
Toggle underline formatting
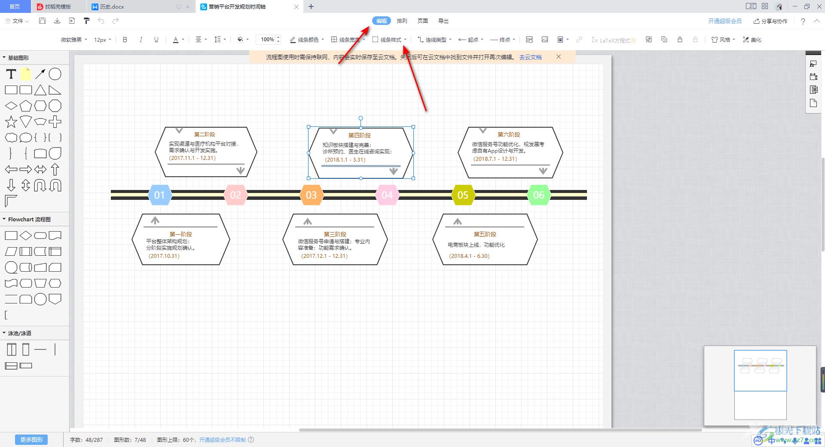click(156, 40)
